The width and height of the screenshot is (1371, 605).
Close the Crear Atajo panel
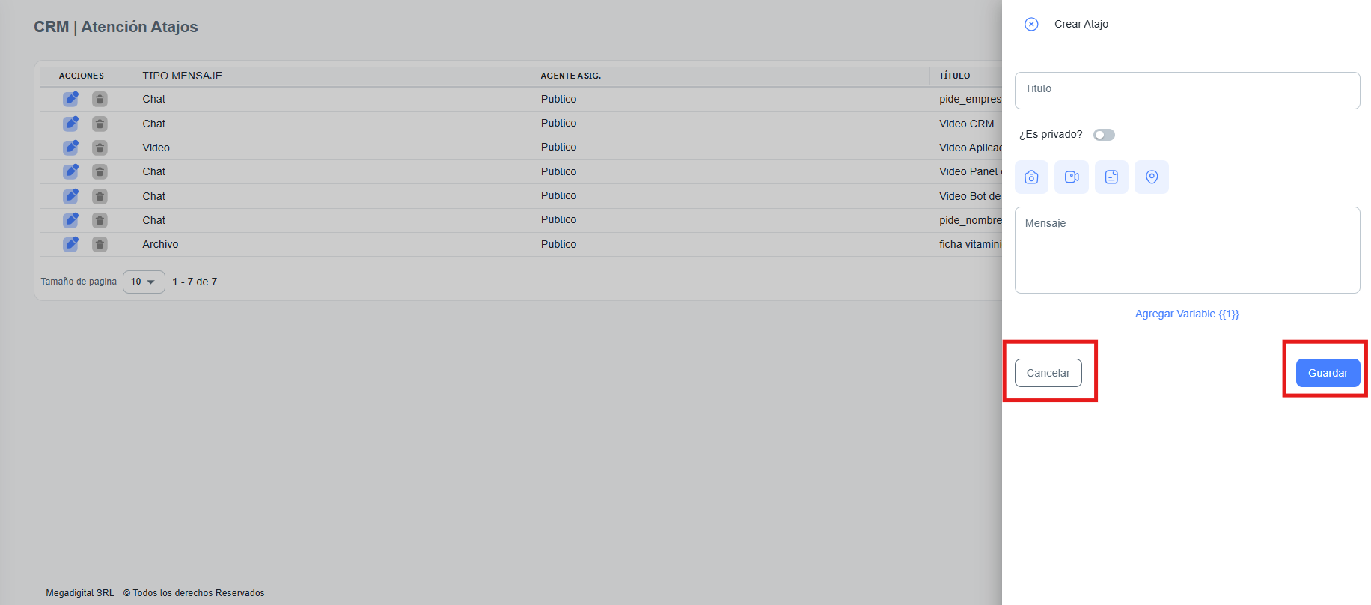[1031, 24]
